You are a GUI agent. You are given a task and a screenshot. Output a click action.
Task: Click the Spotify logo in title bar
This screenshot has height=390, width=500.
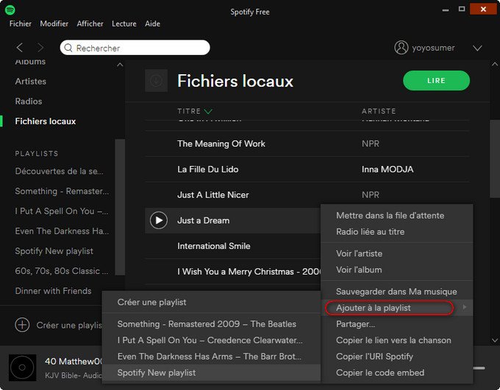pos(10,10)
